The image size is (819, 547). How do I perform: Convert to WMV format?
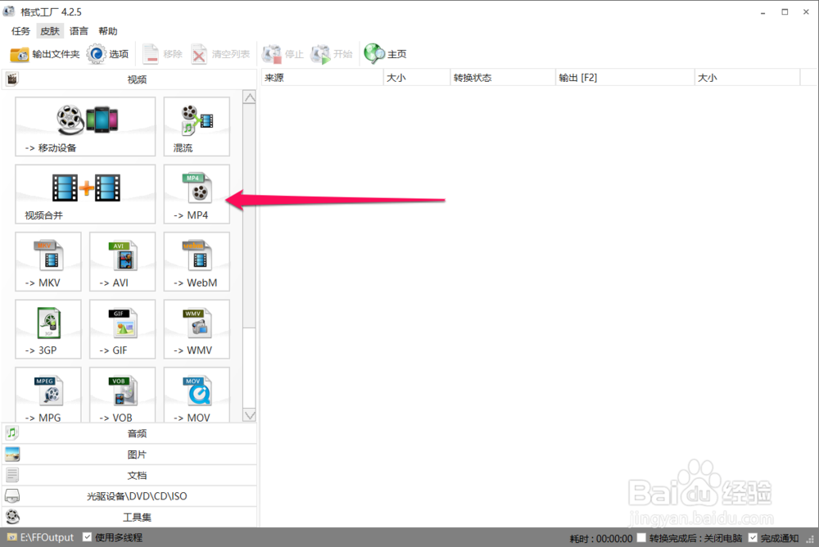coord(197,329)
